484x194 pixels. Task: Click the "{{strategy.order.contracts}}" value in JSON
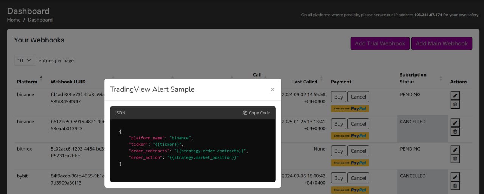(210, 151)
